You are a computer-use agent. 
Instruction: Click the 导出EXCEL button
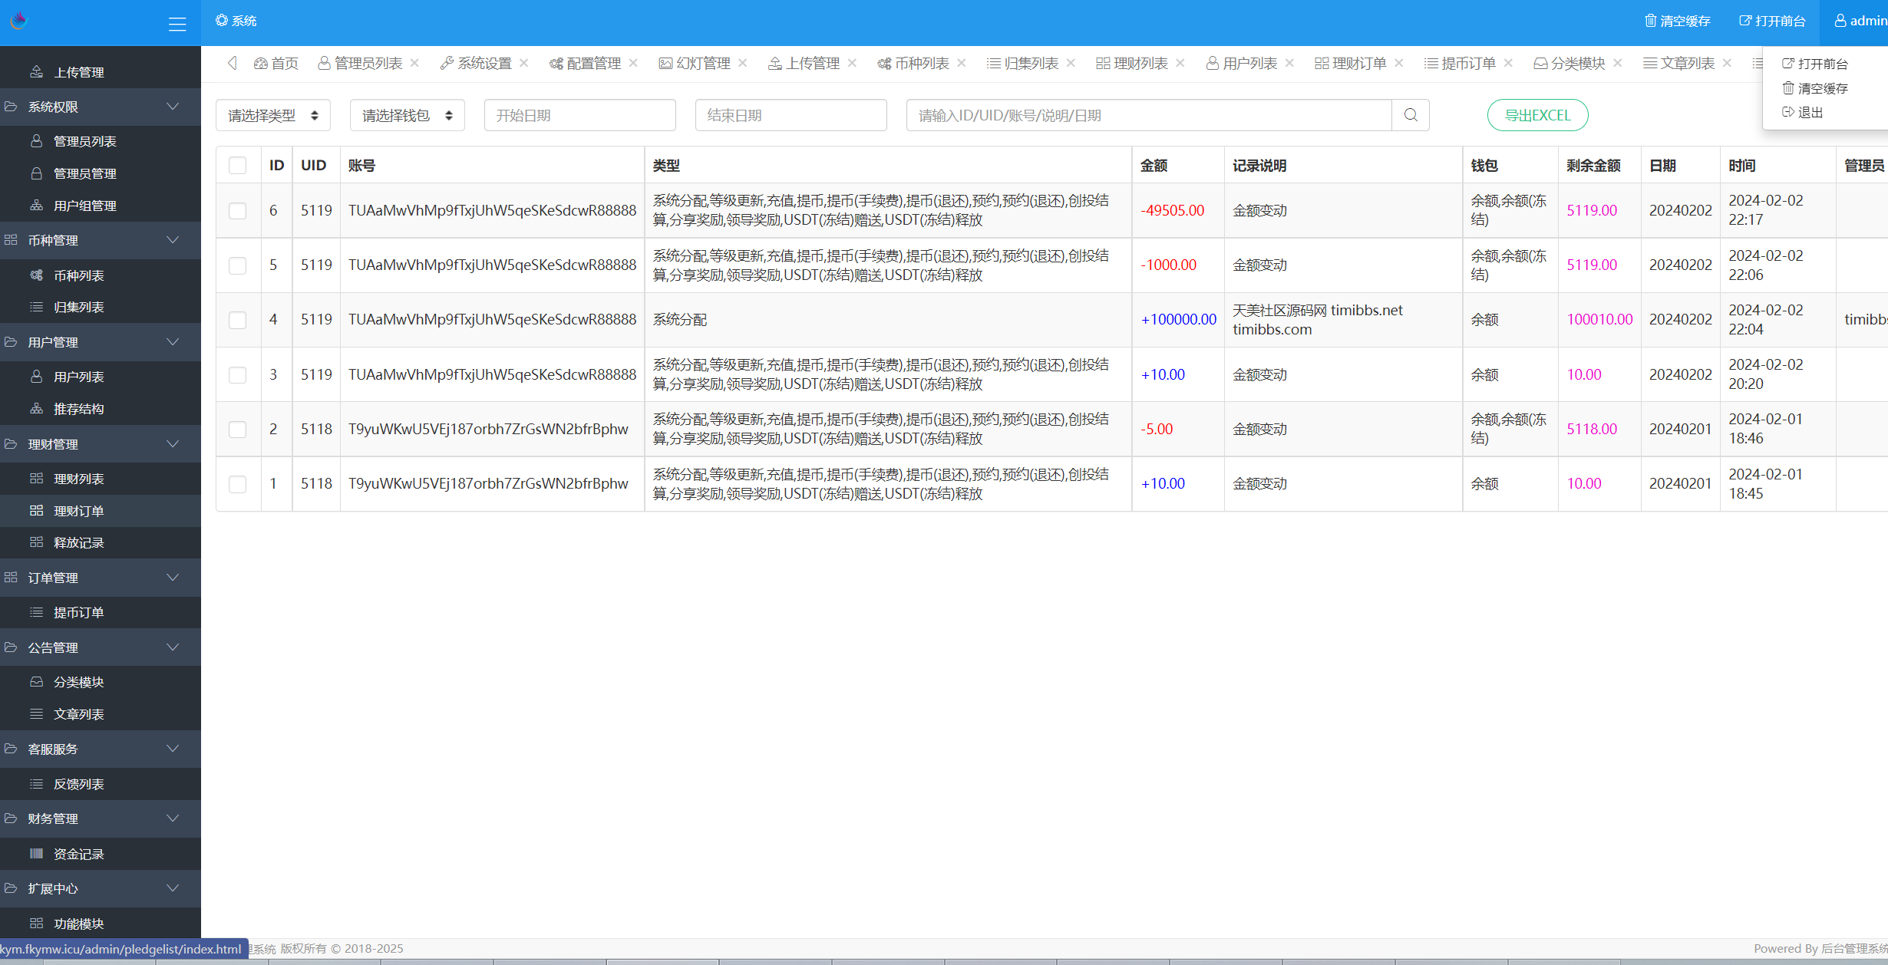(x=1537, y=115)
